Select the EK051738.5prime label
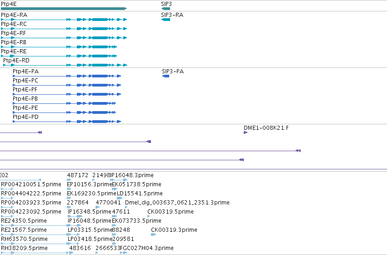This screenshot has height=255, width=387. 137,184
